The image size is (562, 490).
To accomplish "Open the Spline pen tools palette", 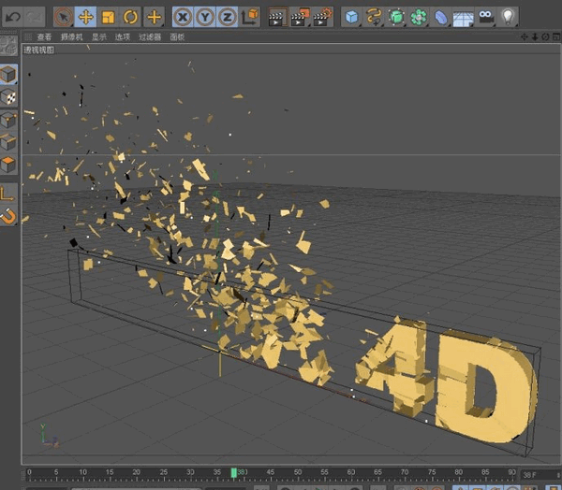I will (374, 16).
